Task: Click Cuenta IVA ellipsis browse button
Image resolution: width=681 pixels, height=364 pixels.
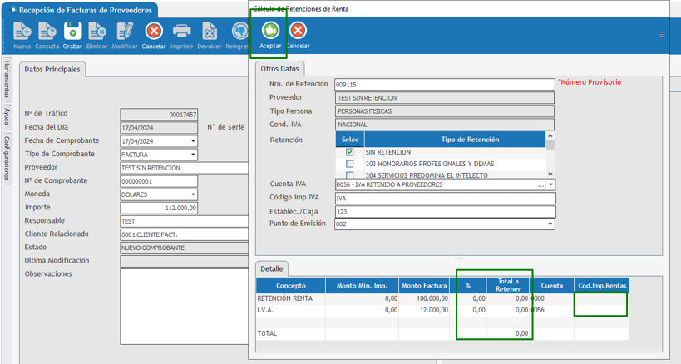Action: (540, 185)
